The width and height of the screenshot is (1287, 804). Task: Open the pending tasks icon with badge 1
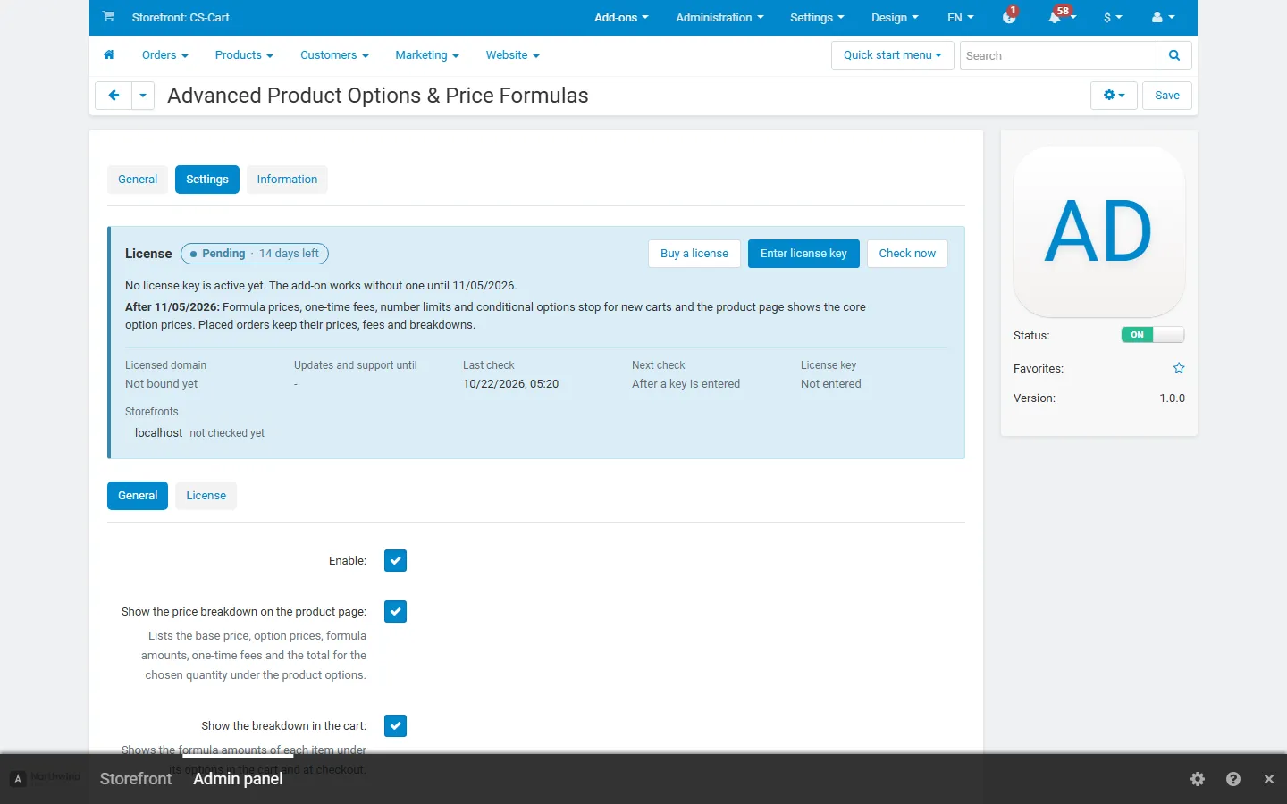1010,17
